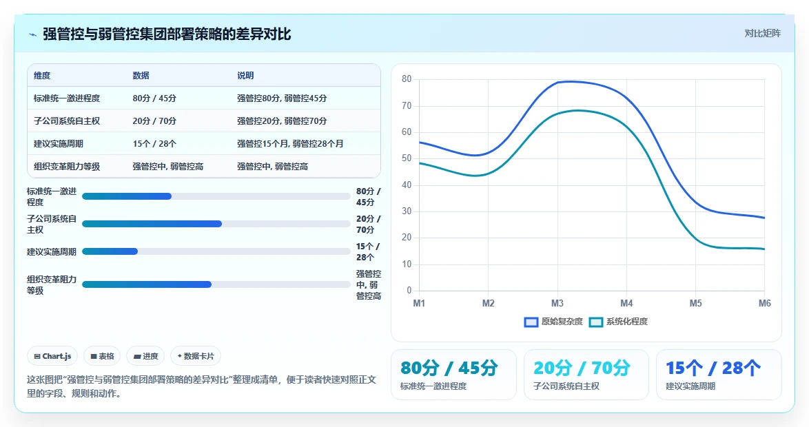The height and width of the screenshot is (427, 809).
Task: Click the 50 y-axis tick label
Action: point(407,158)
